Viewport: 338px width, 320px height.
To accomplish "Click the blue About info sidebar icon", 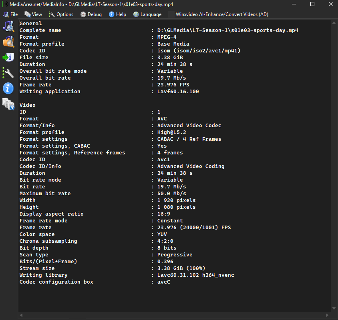I will (8, 88).
